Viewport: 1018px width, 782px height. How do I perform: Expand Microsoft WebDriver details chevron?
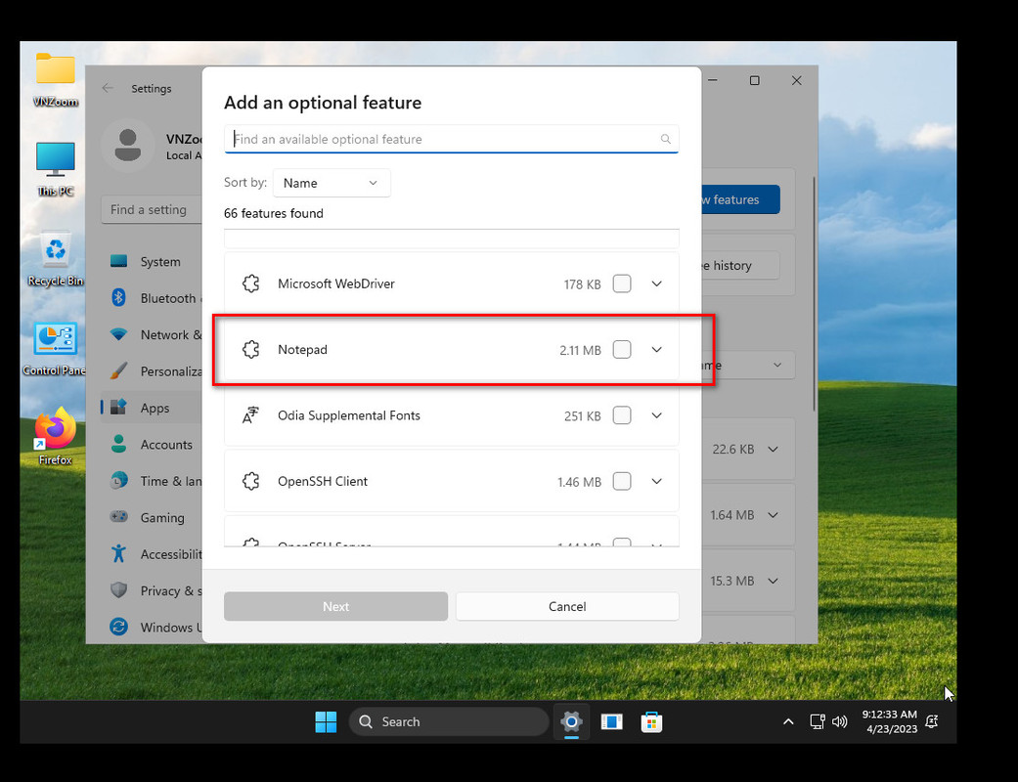point(657,283)
